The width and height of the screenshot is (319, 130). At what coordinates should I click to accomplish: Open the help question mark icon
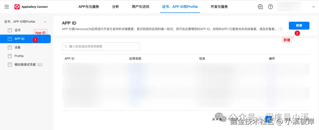coord(270,7)
